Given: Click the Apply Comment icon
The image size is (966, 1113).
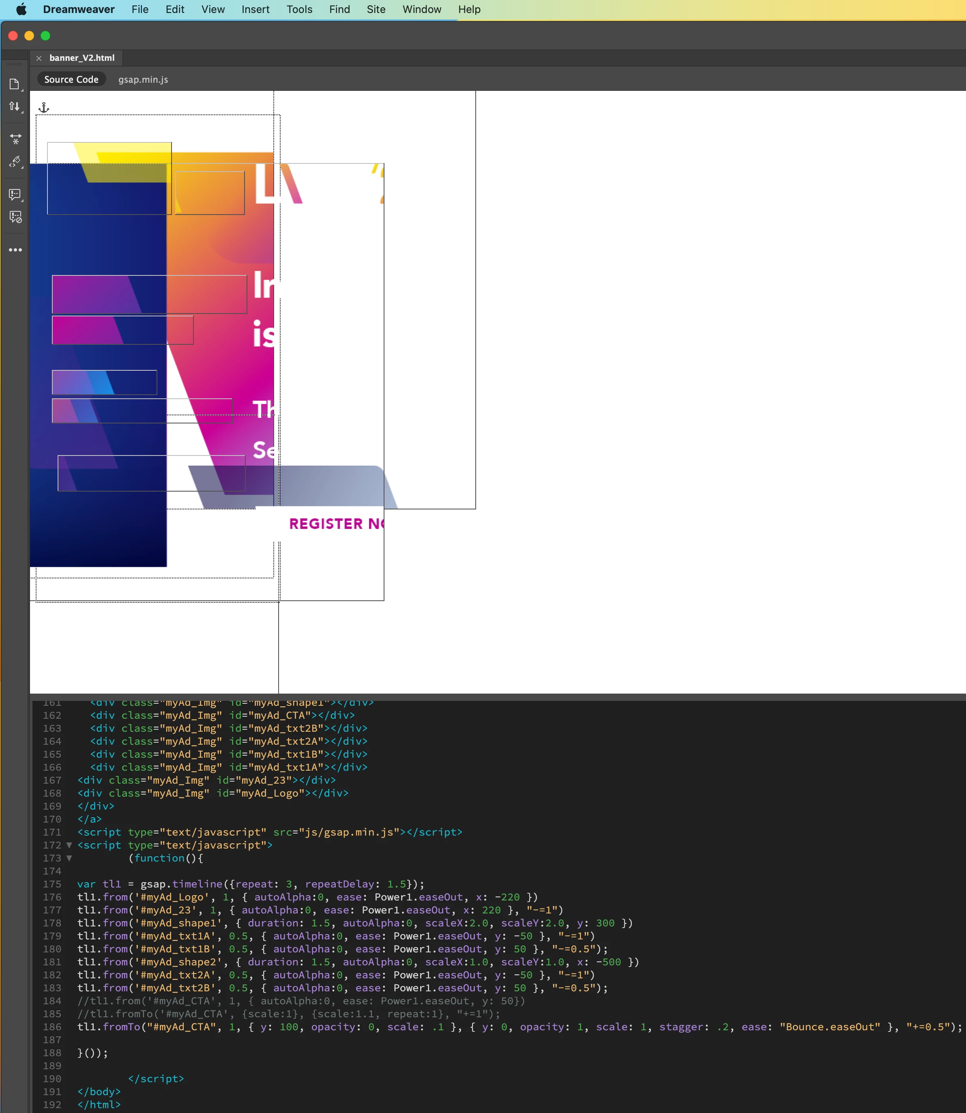Looking at the screenshot, I should pos(15,194).
